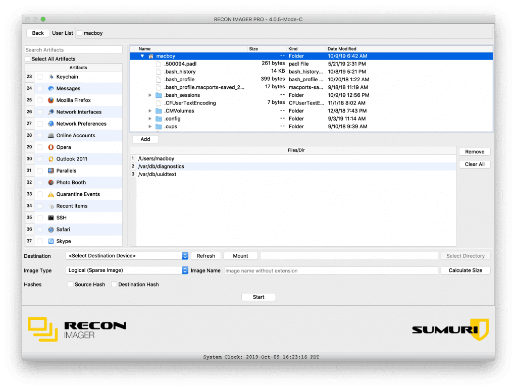Tick the macboy user checkbox
This screenshot has height=390, width=517.
click(79, 33)
